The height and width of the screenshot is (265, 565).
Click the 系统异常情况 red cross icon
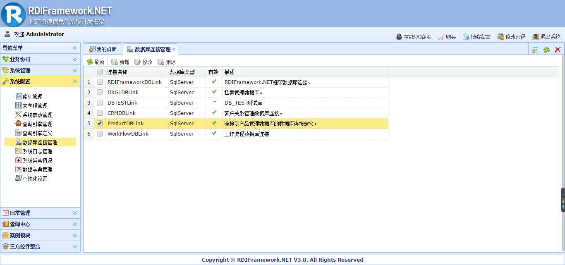19,160
